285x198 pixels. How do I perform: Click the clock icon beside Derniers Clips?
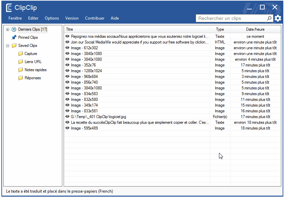point(14,29)
